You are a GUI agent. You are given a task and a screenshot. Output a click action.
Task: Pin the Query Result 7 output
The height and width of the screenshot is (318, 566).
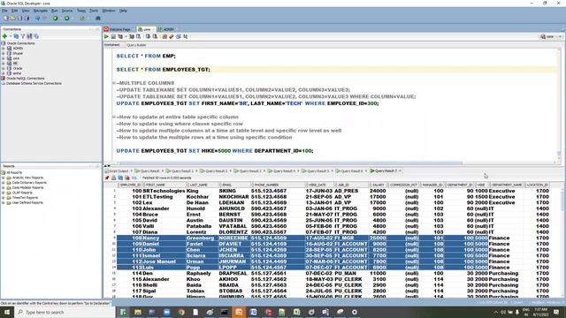click(107, 178)
